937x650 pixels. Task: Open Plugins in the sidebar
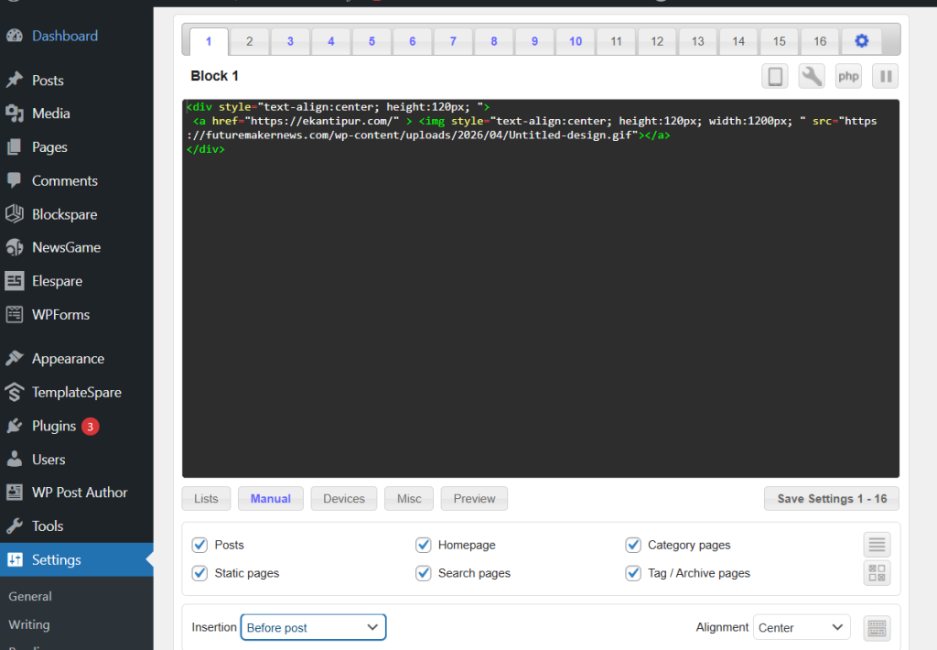tap(54, 426)
